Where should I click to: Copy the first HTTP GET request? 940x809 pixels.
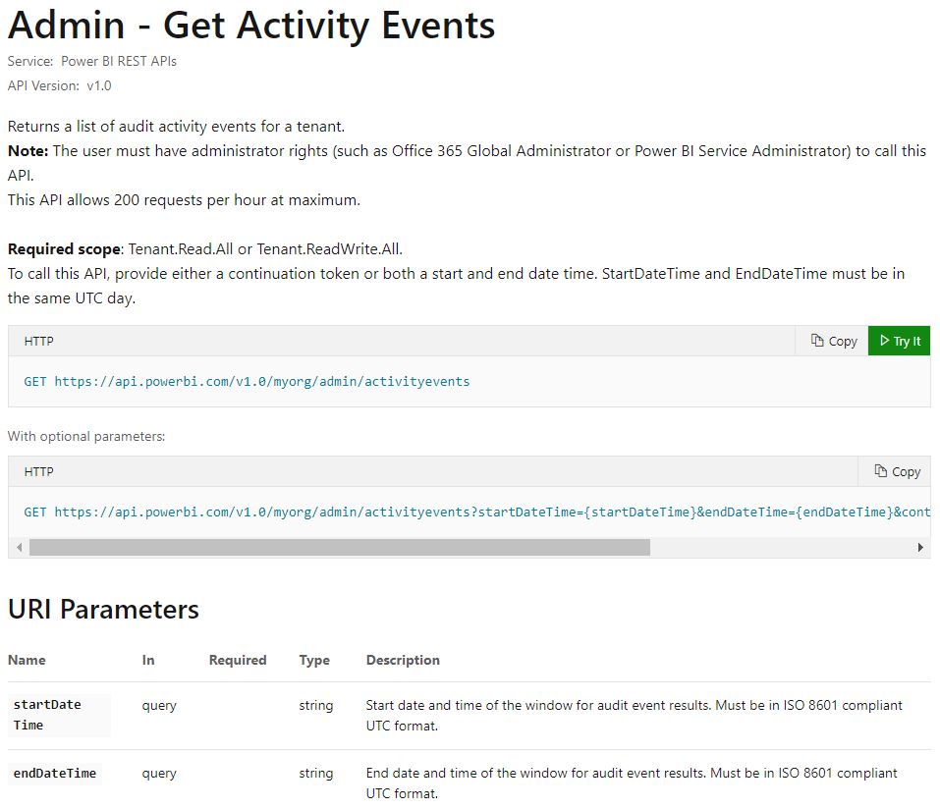834,341
